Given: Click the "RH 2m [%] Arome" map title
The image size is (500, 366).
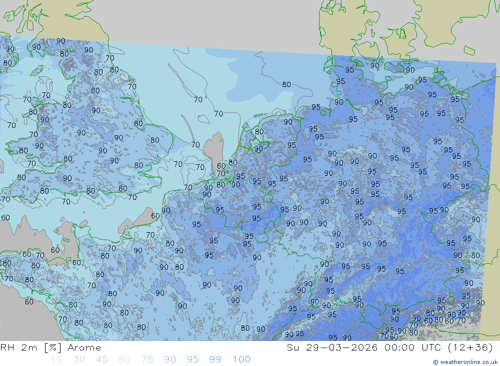Looking at the screenshot, I should pyautogui.click(x=50, y=348).
